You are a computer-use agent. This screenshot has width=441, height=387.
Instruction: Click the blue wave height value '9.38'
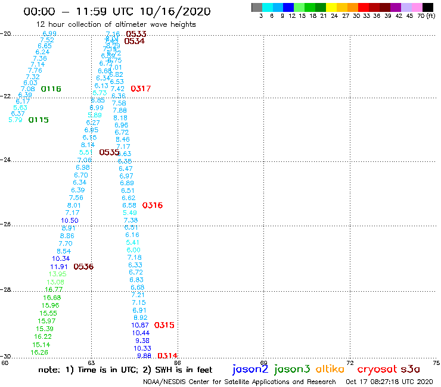tap(142, 341)
